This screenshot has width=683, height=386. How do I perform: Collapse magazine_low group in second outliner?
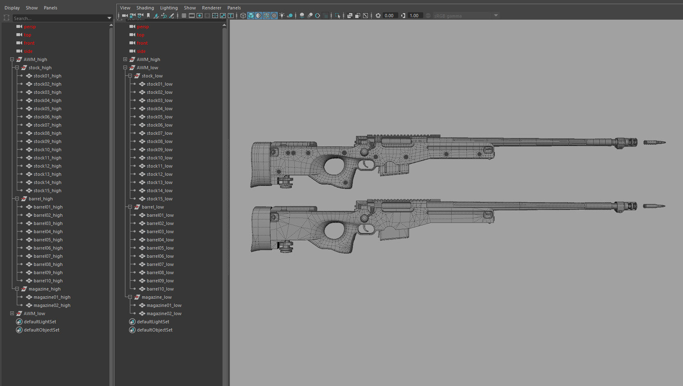(x=130, y=297)
